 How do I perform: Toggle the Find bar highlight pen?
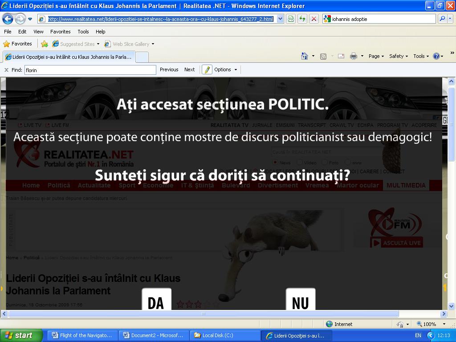[207, 69]
